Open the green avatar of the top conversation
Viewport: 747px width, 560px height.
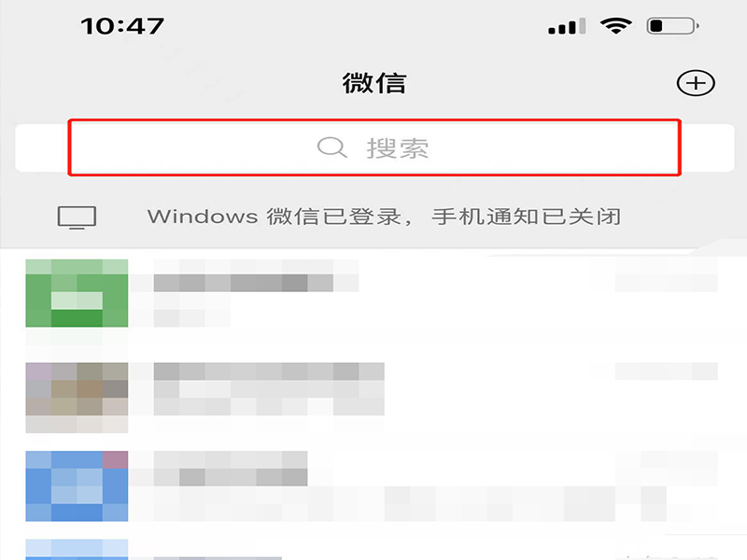pos(77,293)
